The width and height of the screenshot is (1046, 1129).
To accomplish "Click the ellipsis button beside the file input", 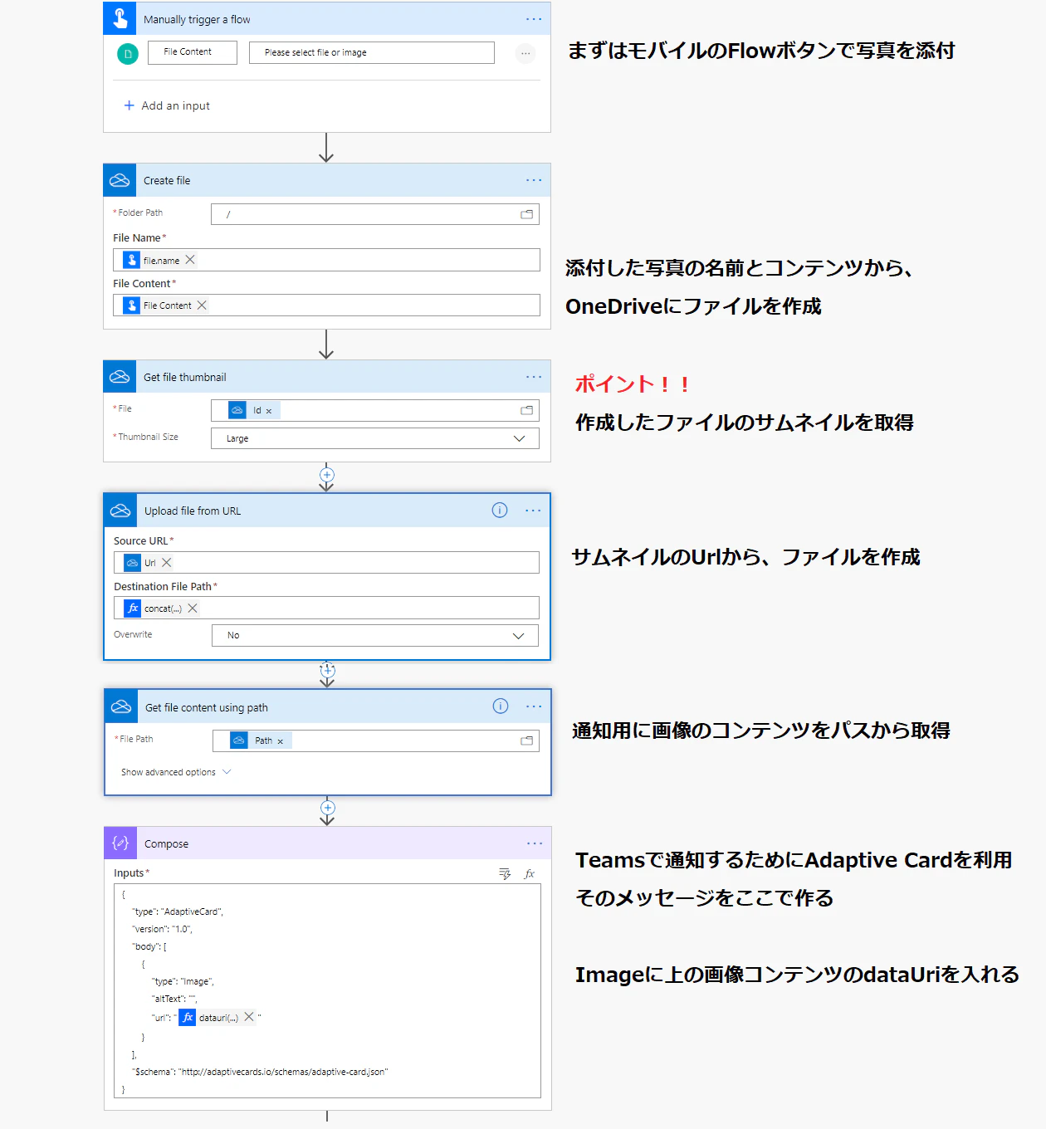I will click(x=525, y=53).
